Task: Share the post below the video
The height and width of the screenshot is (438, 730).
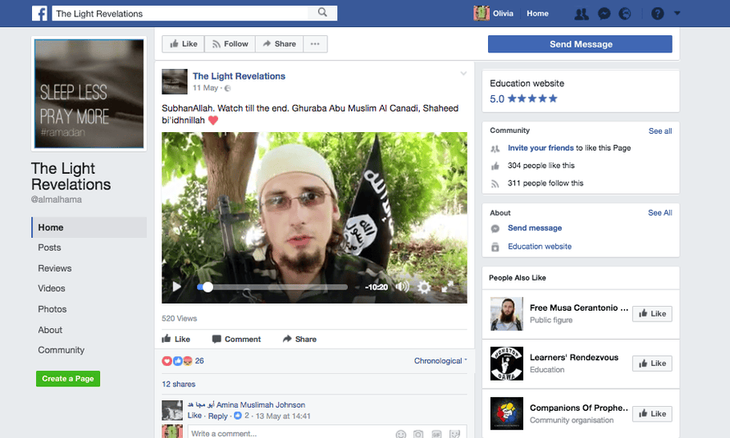Action: coord(300,339)
